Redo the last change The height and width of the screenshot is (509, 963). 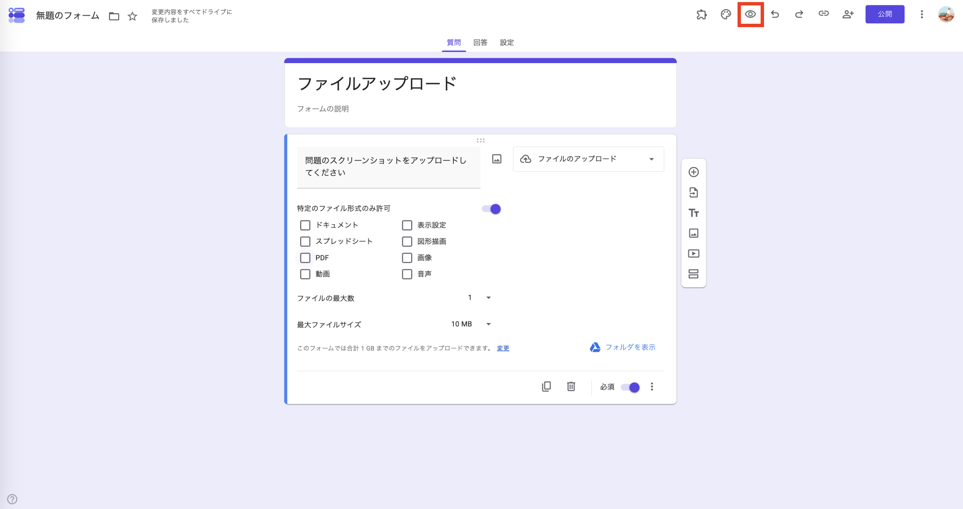click(799, 14)
